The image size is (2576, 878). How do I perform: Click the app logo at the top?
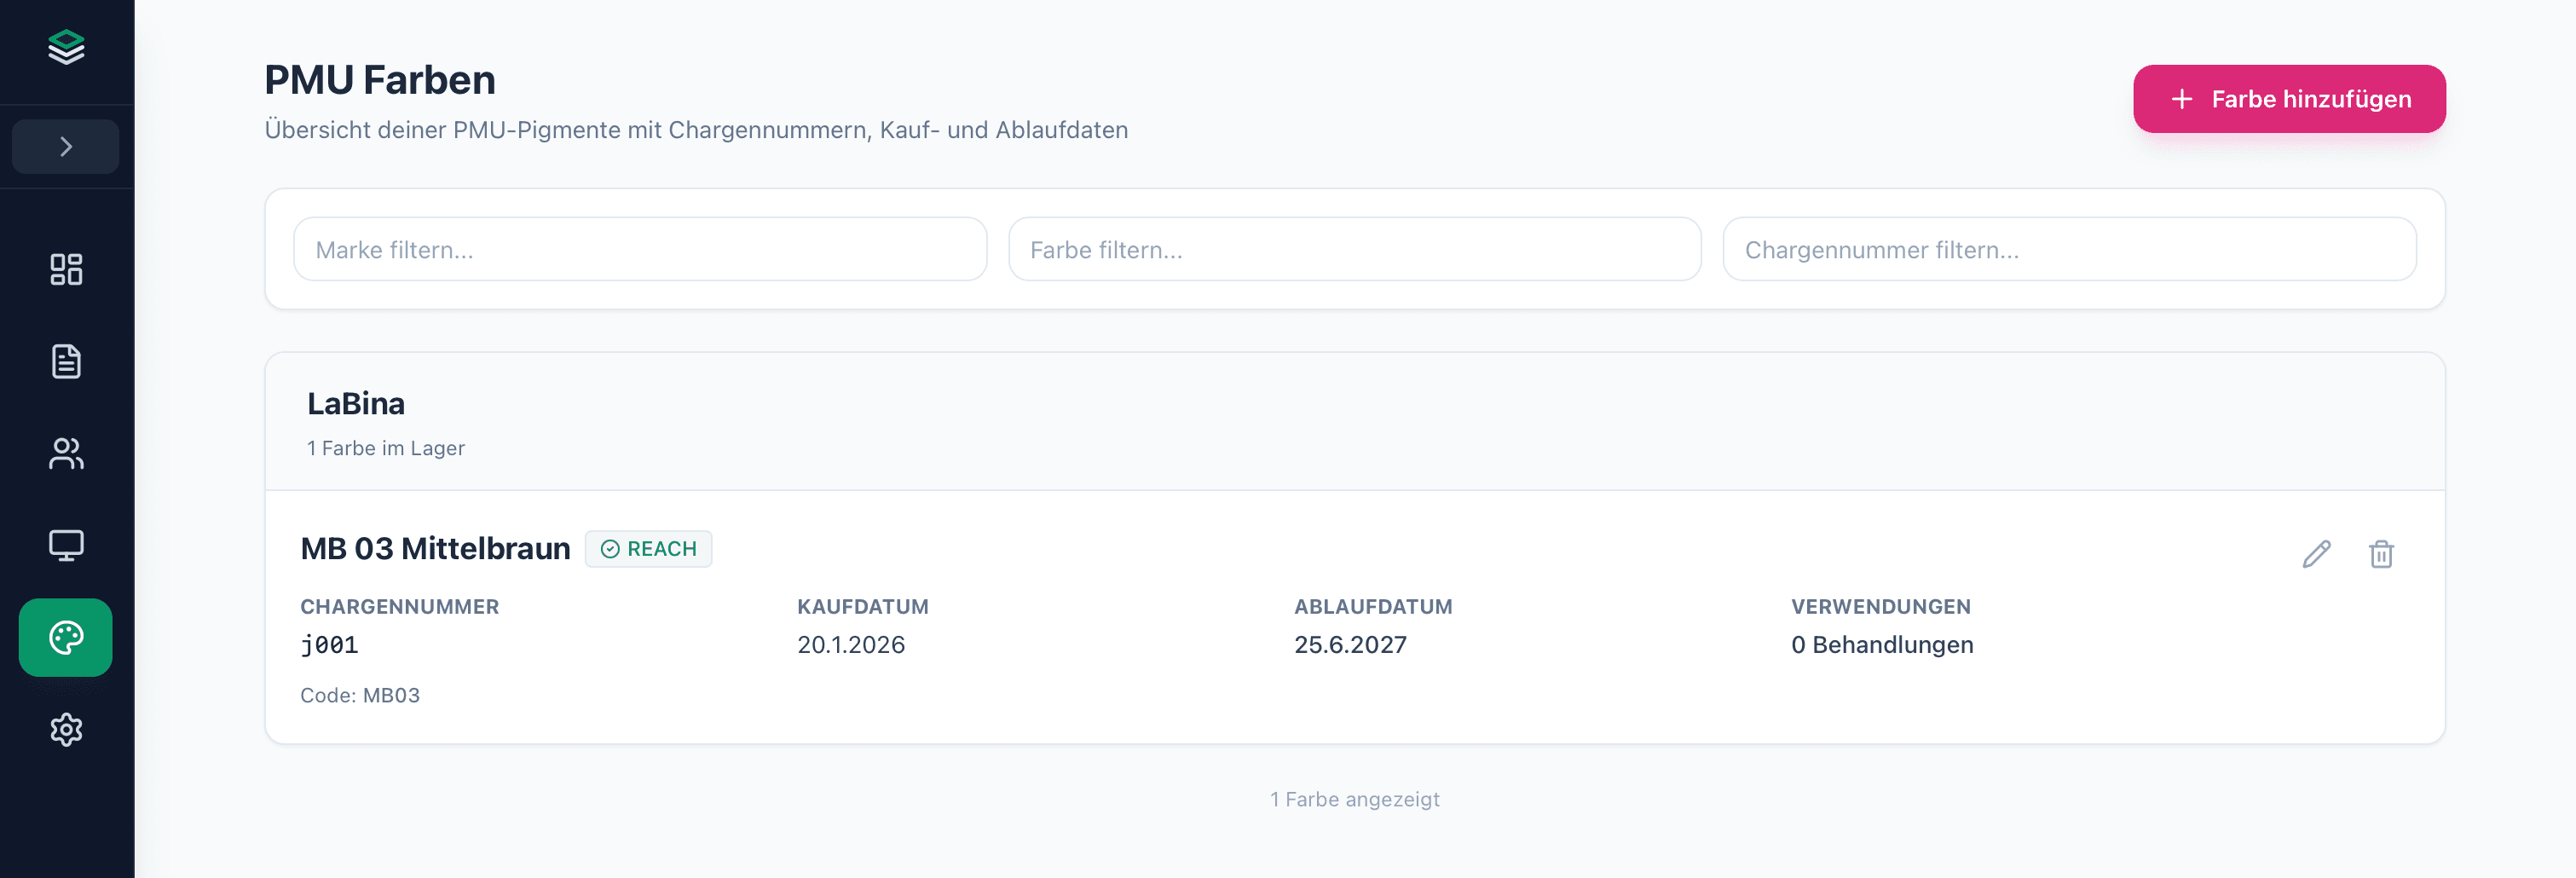[65, 47]
